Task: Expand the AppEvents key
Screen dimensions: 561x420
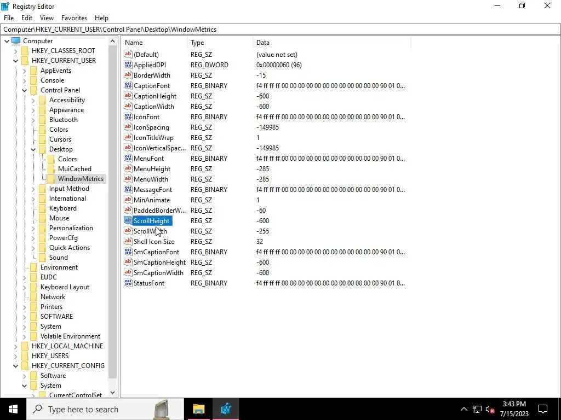Action: point(24,71)
